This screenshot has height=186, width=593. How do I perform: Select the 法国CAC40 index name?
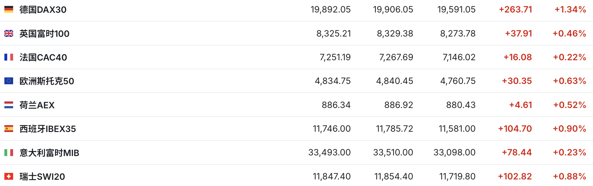[x=43, y=57]
